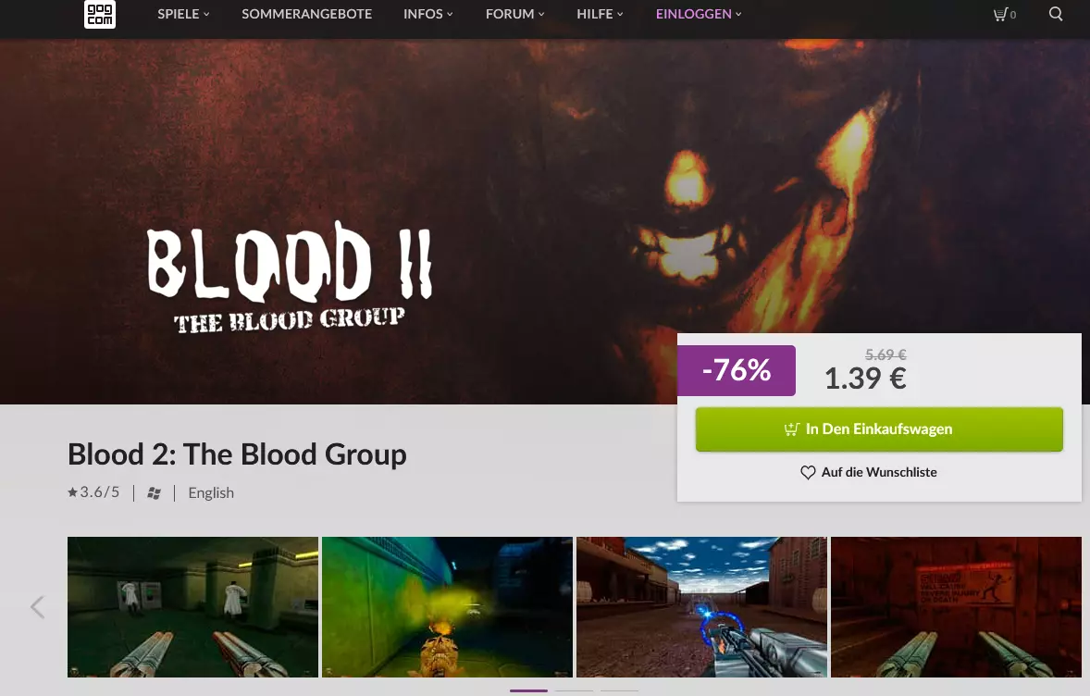Select the second gallery page indicator
The height and width of the screenshot is (696, 1090).
coord(574,690)
